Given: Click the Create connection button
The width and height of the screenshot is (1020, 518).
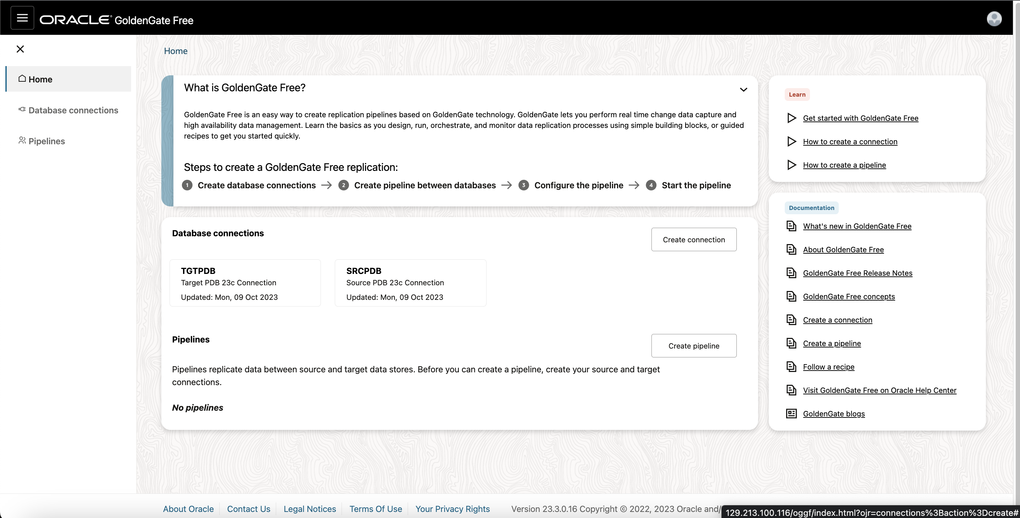Looking at the screenshot, I should (x=694, y=239).
